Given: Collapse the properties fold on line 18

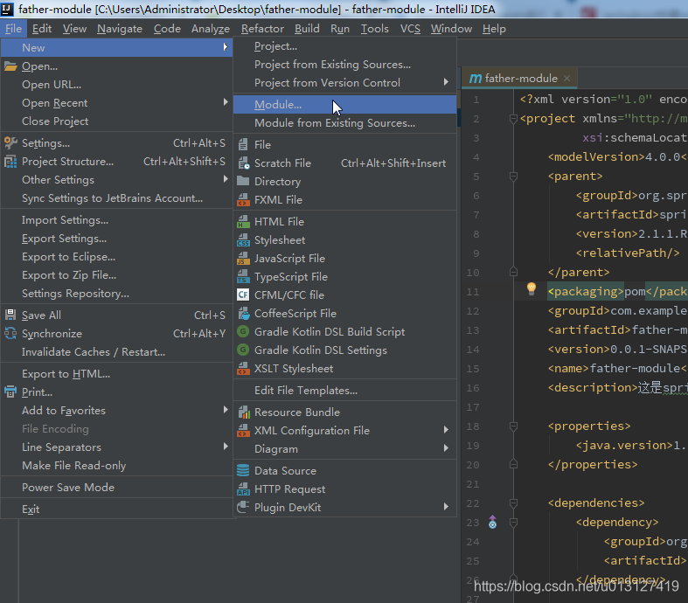Looking at the screenshot, I should 513,426.
